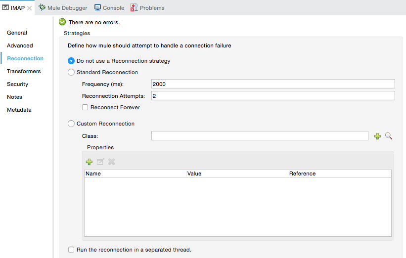Choose the Custom Reconnection radio button

71,124
